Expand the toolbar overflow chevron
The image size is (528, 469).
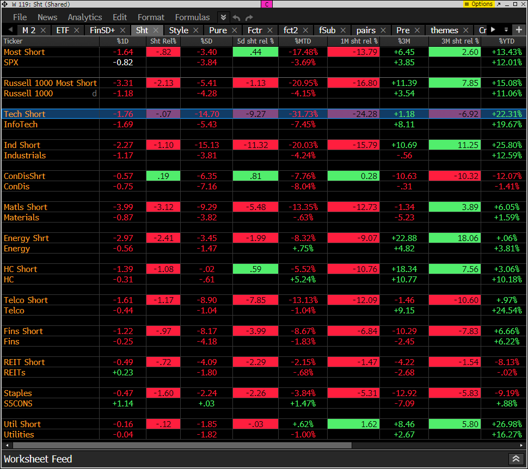pyautogui.click(x=223, y=17)
